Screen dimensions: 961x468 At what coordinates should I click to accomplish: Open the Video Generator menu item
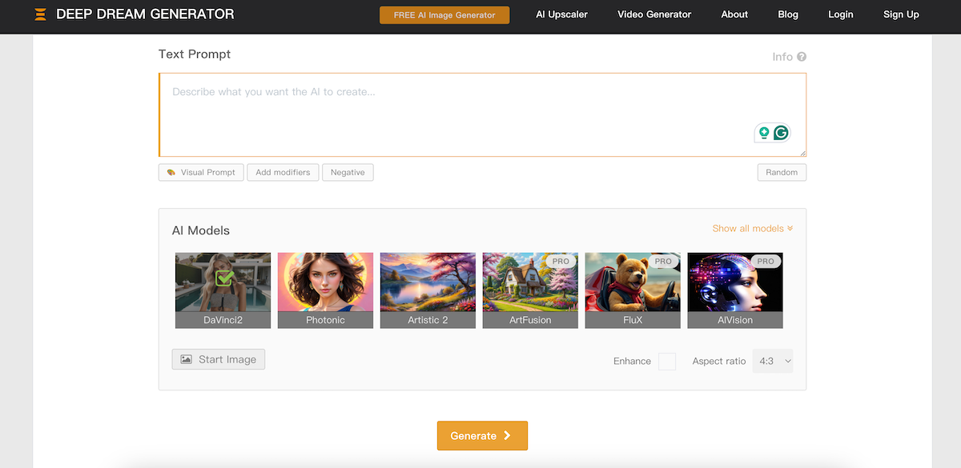[654, 14]
